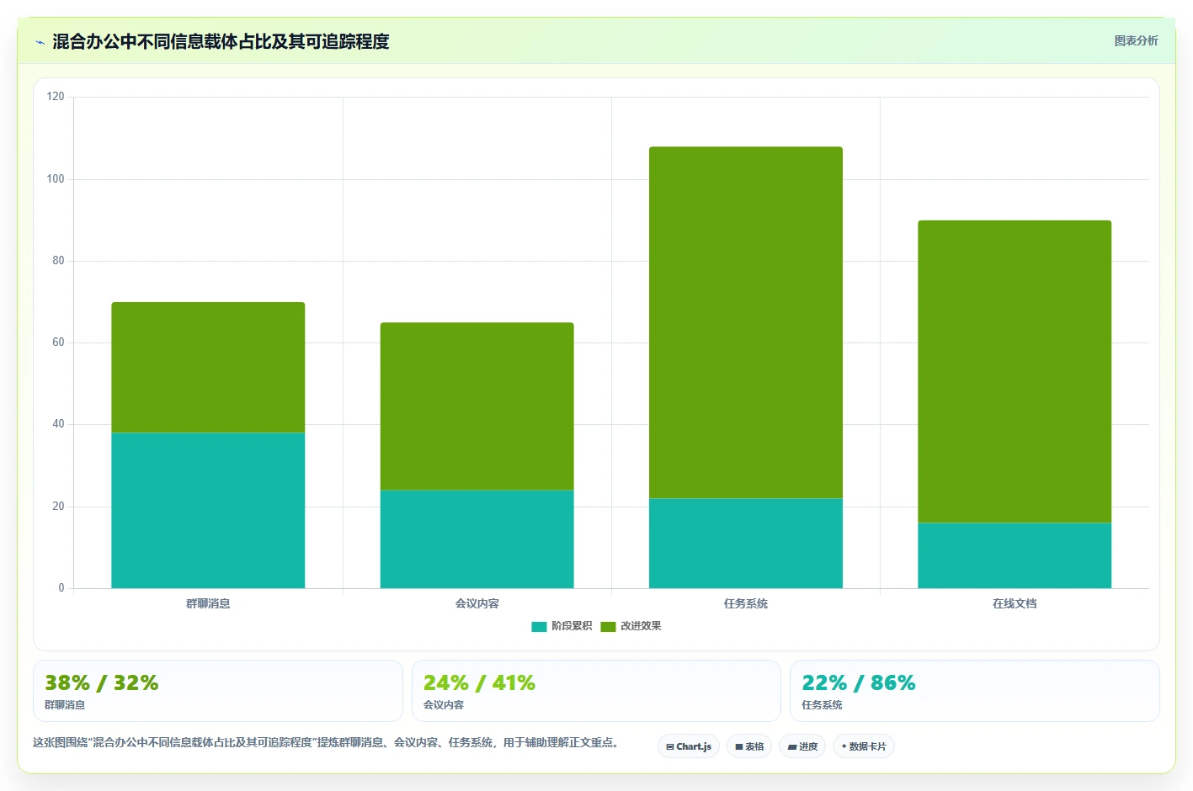The width and height of the screenshot is (1193, 791).
Task: Click the green bar segment for 群聊消息
Action: [208, 368]
